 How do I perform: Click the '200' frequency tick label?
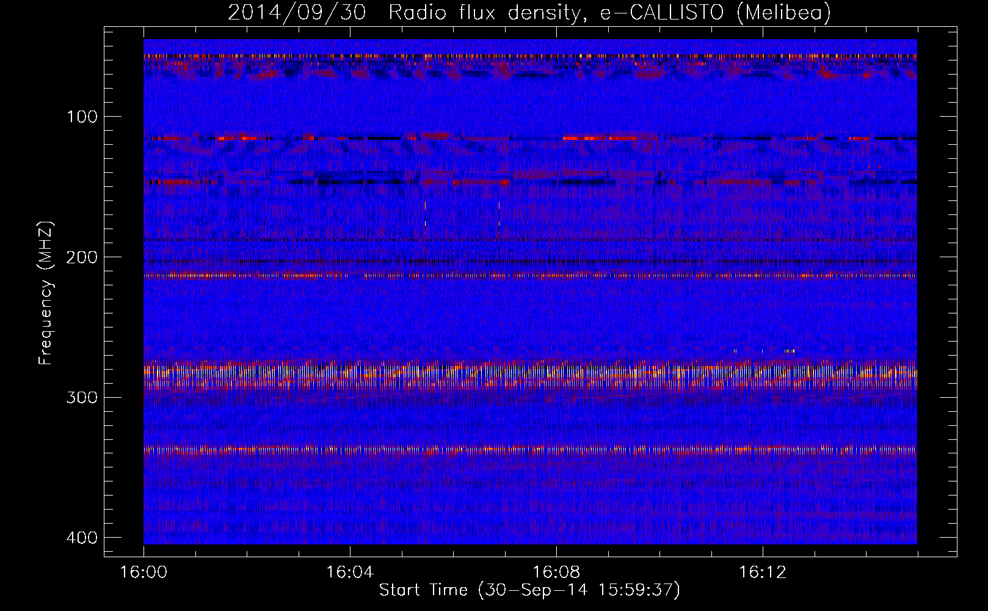pos(81,257)
